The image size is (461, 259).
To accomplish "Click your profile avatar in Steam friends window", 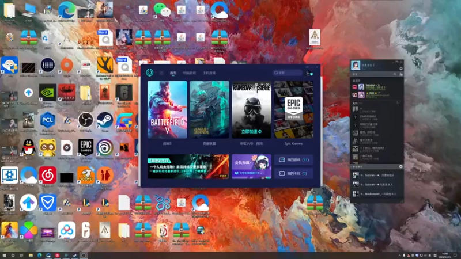I will tap(356, 65).
